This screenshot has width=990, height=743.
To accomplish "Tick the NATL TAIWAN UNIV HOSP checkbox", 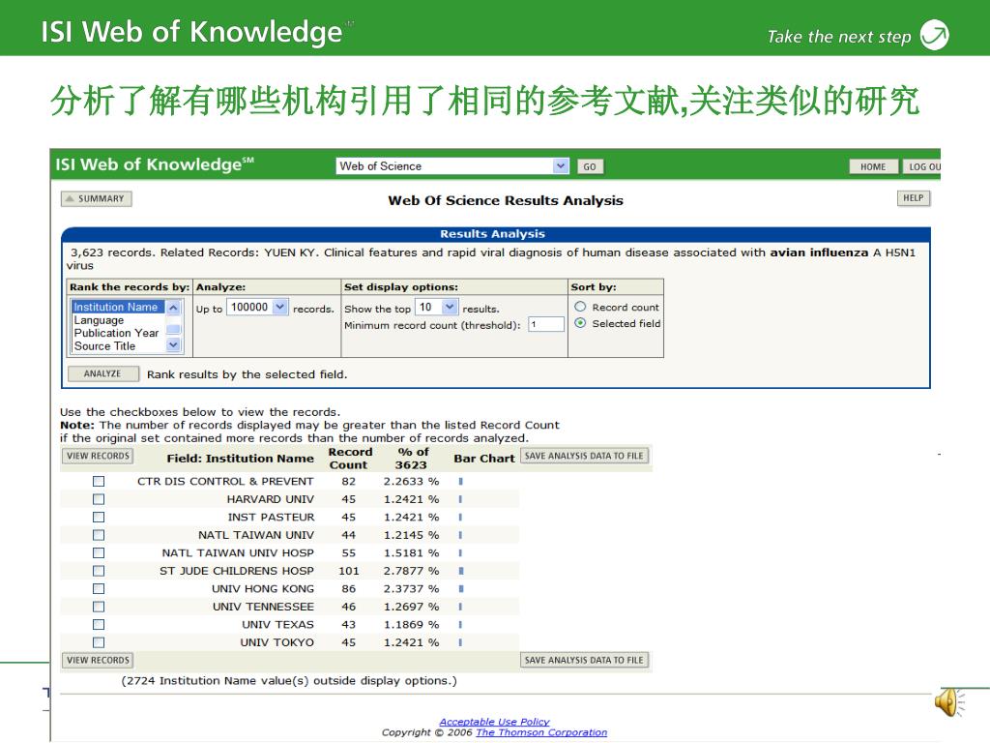I will click(99, 552).
